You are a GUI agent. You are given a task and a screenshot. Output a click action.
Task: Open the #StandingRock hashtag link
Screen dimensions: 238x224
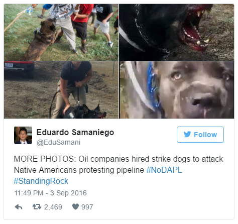[41, 181]
